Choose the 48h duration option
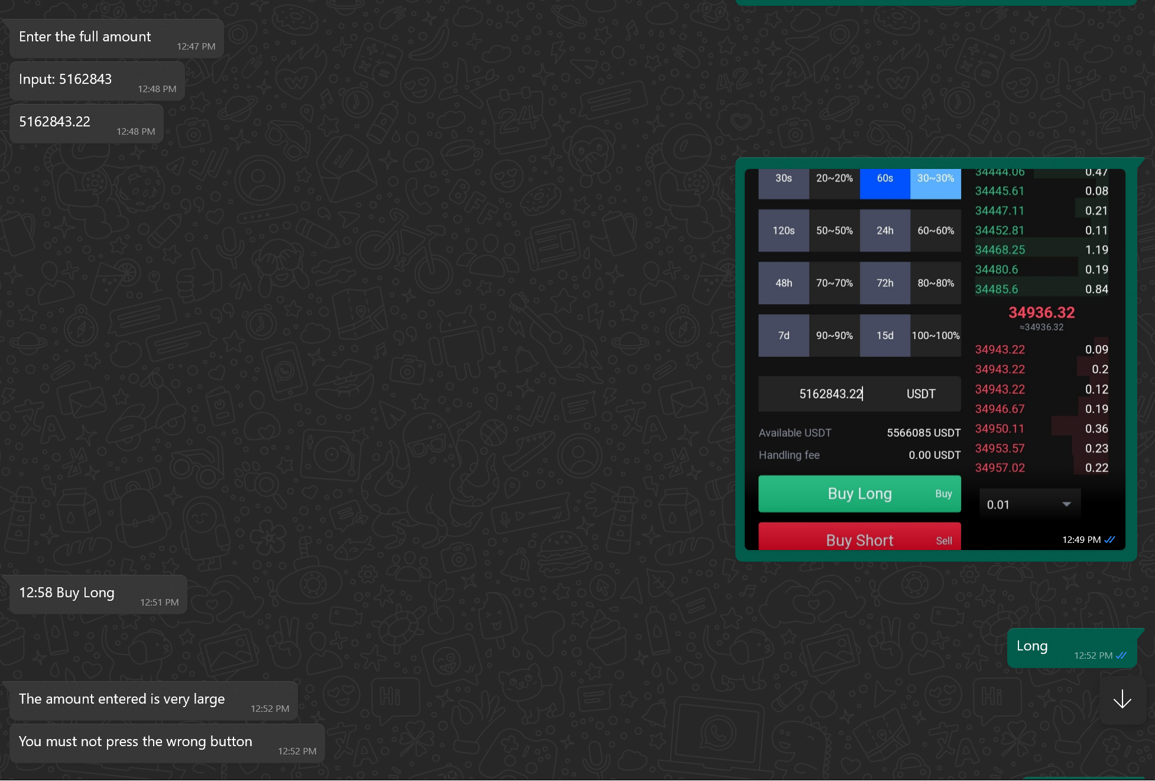 [783, 283]
